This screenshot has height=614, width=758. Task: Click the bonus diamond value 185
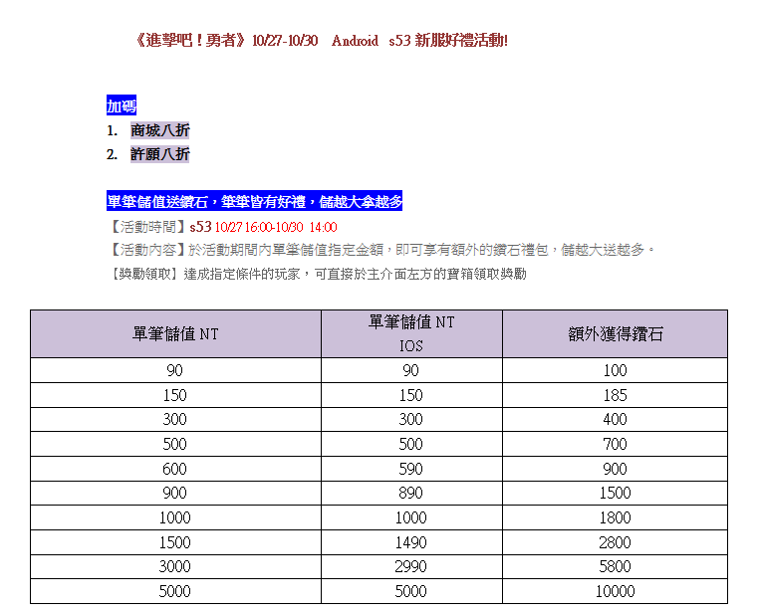(615, 395)
